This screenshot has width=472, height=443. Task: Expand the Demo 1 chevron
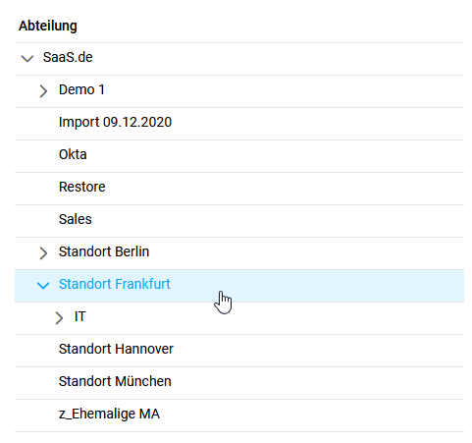click(x=43, y=91)
